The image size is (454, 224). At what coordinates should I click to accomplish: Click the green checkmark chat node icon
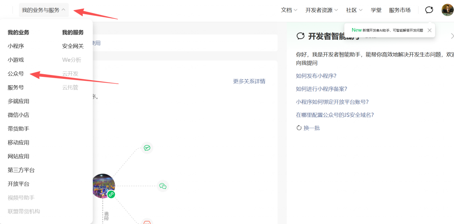tap(147, 148)
